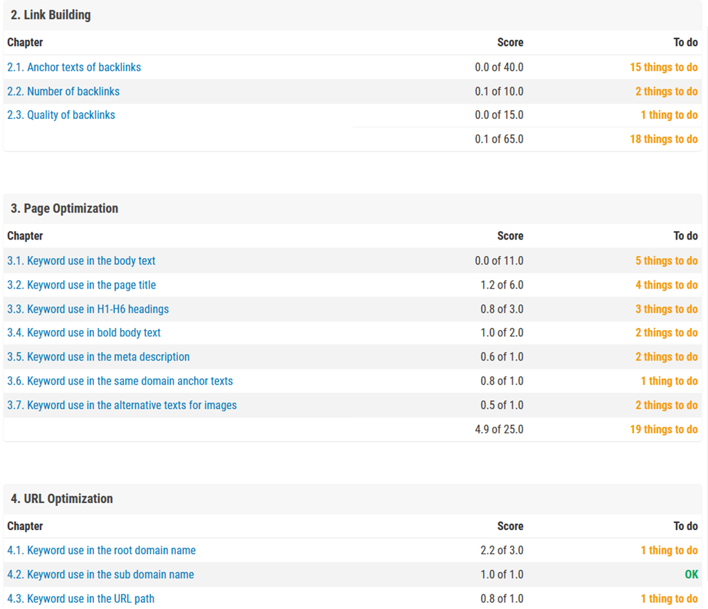The width and height of the screenshot is (708, 609).
Task: Open 4.3 Keyword use in the URL path
Action: (81, 599)
